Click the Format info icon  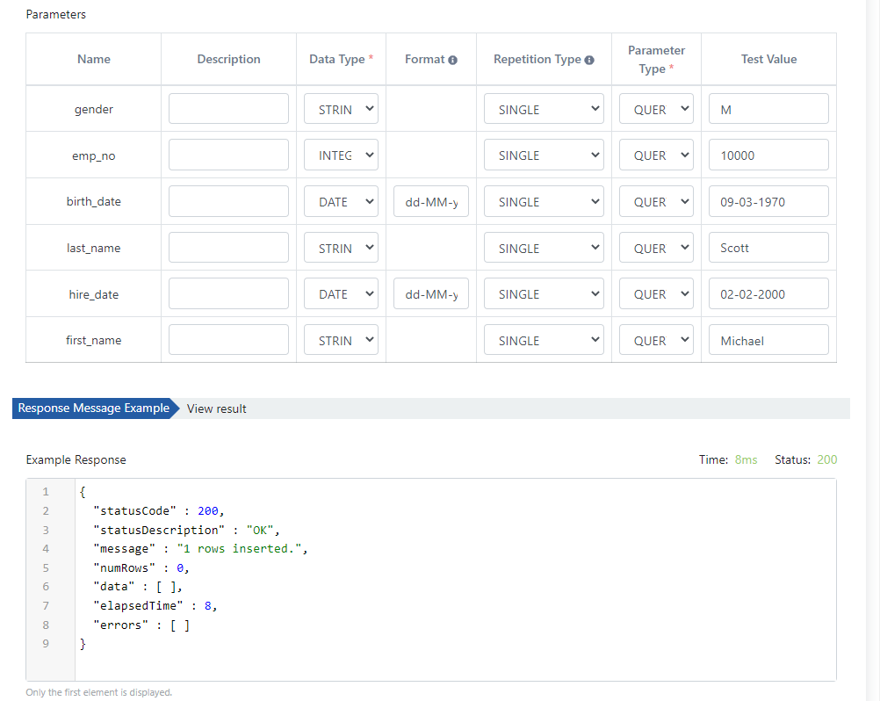pos(453,60)
